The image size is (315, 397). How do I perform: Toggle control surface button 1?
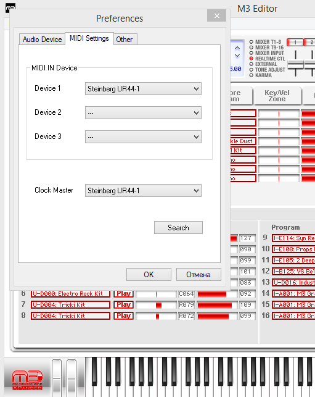295,42
